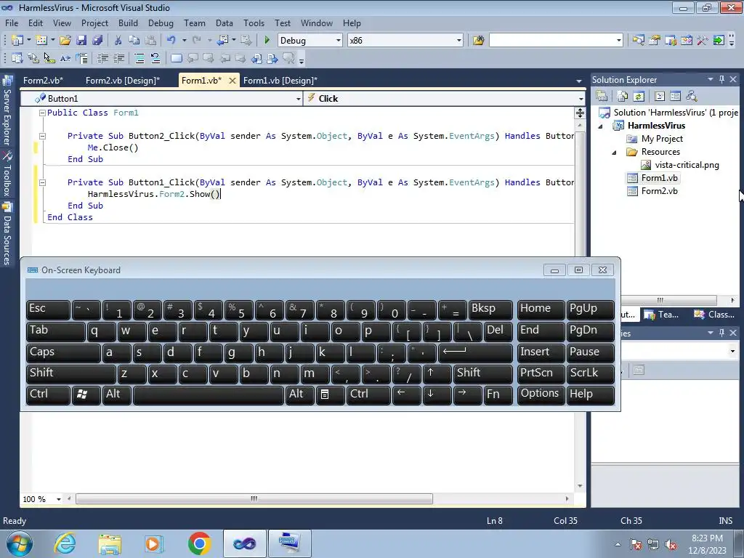Click the New Project toolbar icon

(x=17, y=41)
